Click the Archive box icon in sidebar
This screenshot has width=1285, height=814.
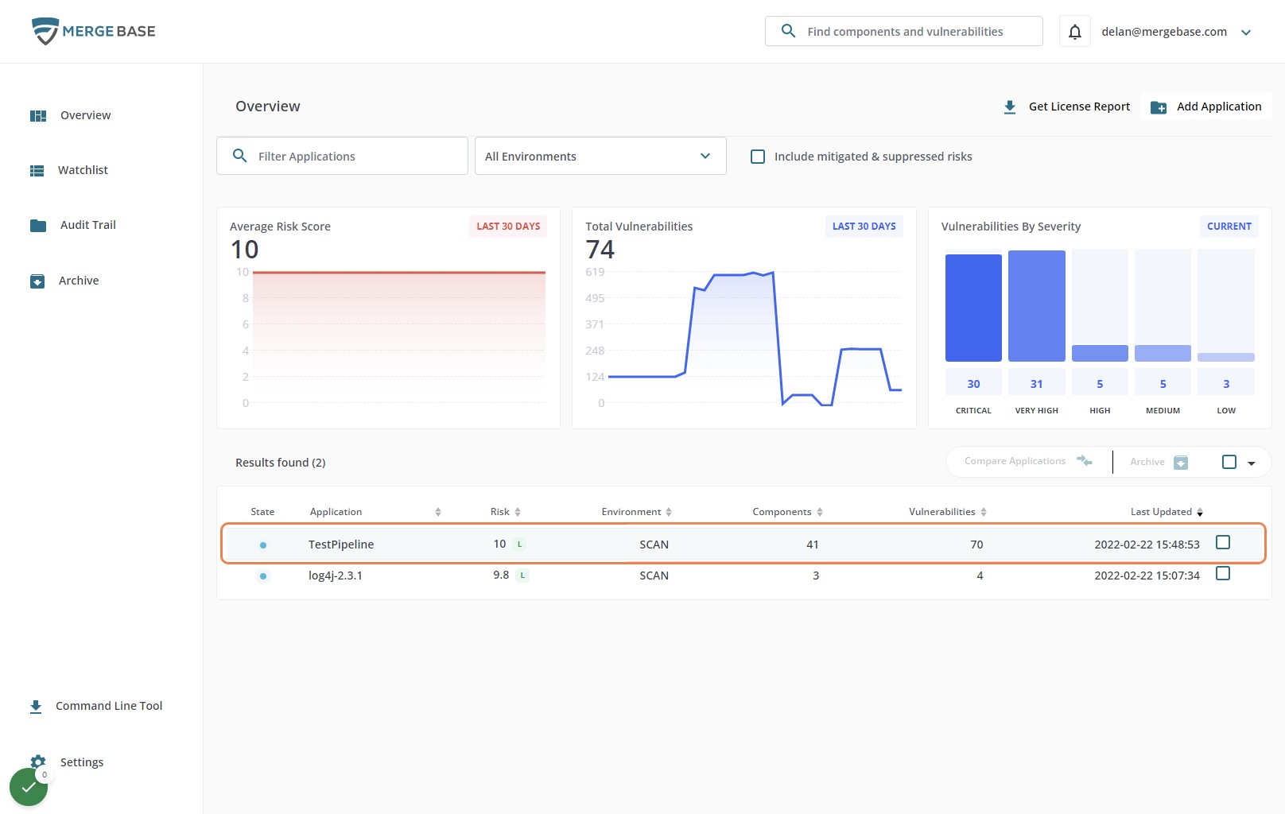click(x=37, y=281)
